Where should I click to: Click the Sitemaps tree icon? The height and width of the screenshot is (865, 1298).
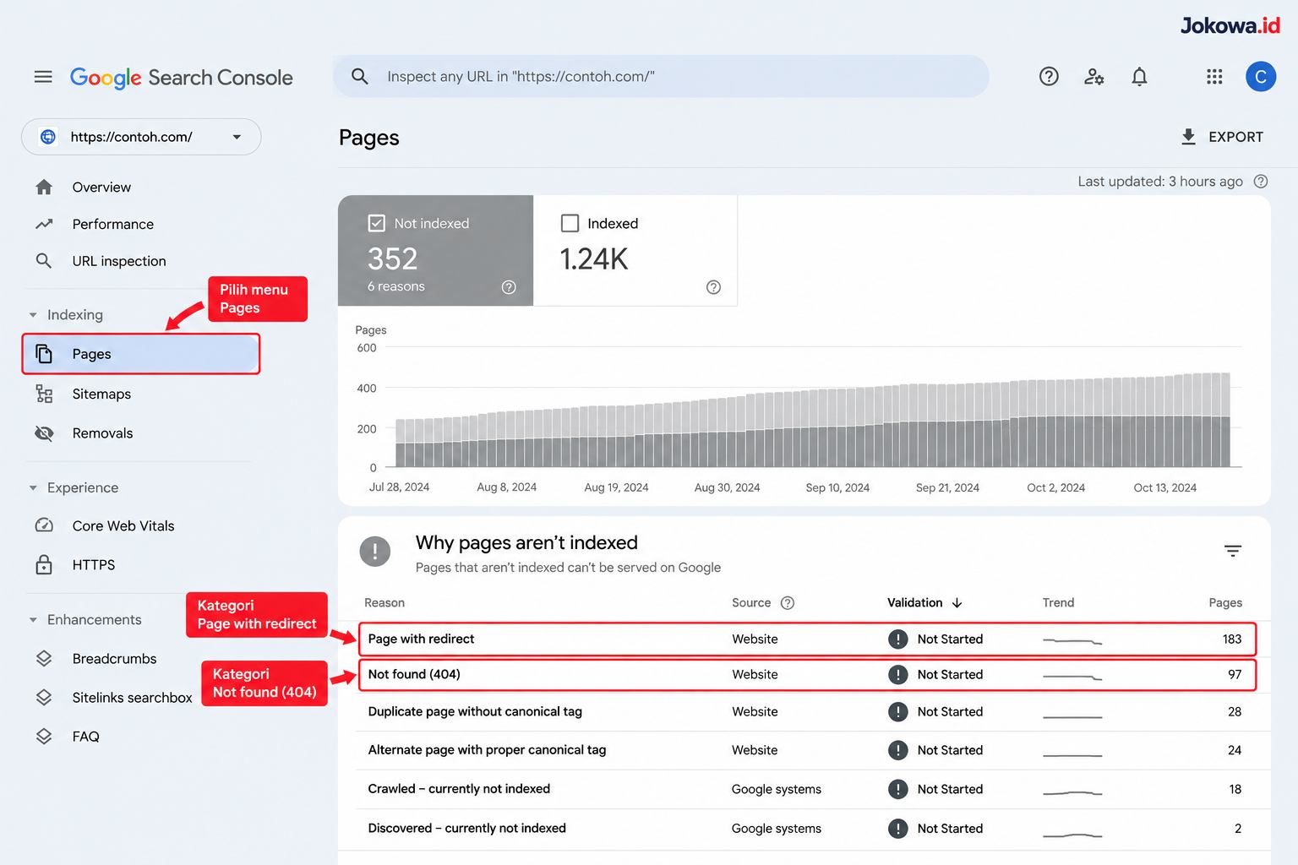click(x=44, y=394)
